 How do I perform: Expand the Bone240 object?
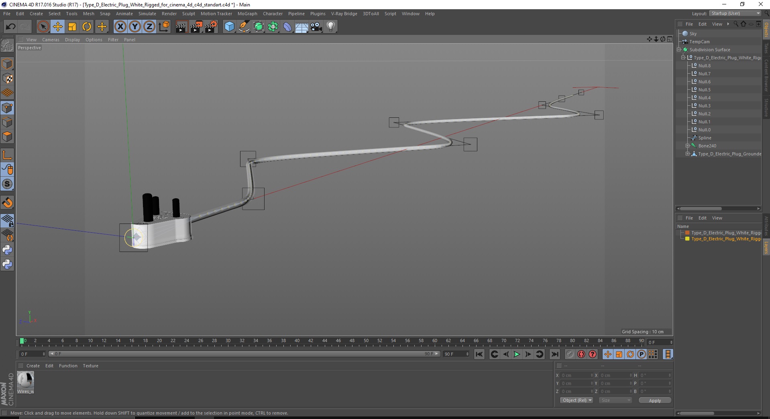[x=687, y=146]
